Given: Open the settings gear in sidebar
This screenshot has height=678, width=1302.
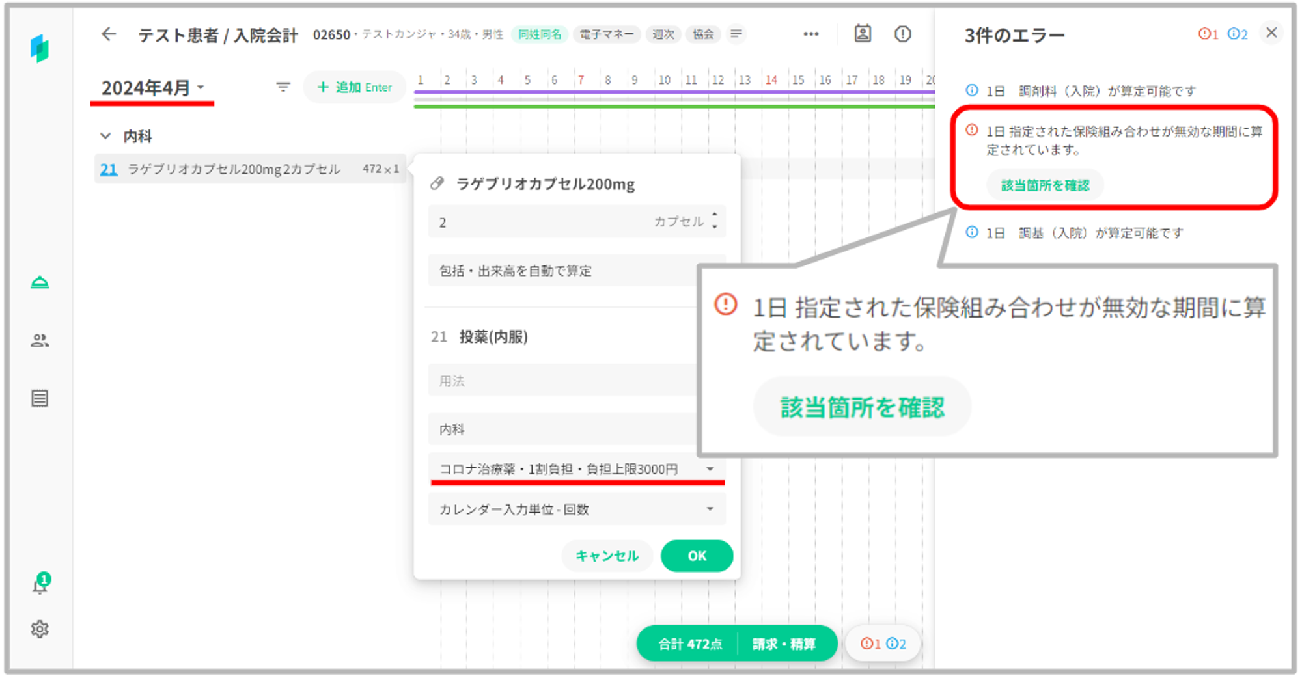Looking at the screenshot, I should point(40,629).
